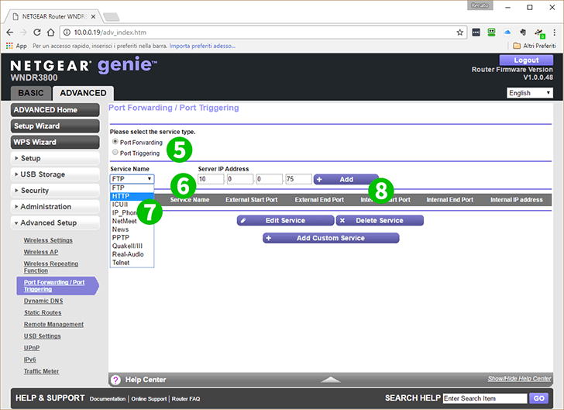
Task: Choose Real-Audio in the service list
Action: pyautogui.click(x=132, y=254)
